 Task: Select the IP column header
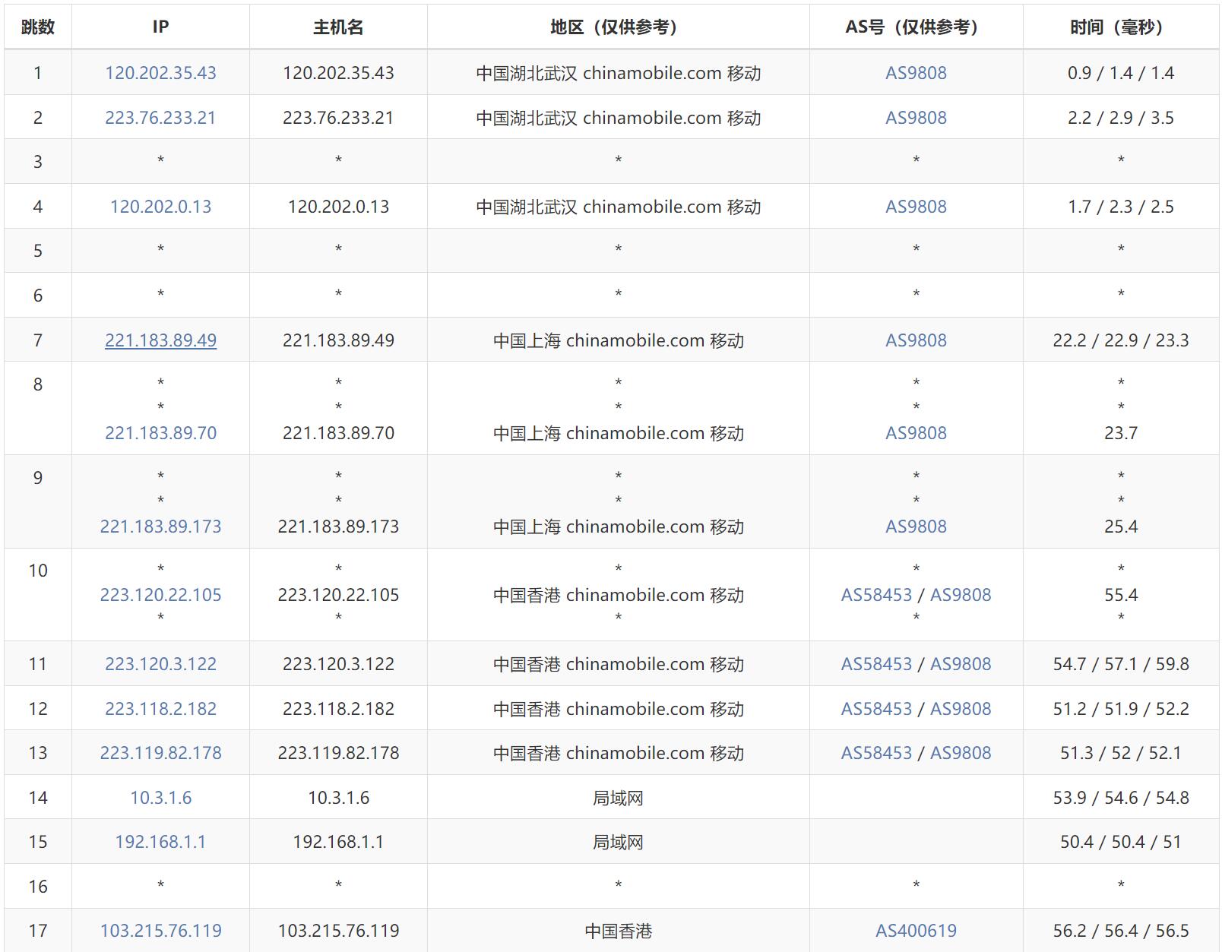[x=160, y=27]
